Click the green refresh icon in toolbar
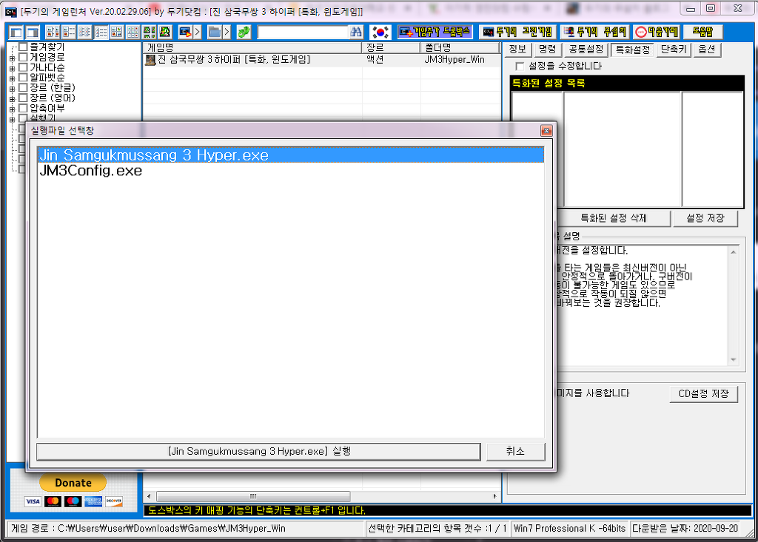This screenshot has height=542, width=758. point(244,32)
